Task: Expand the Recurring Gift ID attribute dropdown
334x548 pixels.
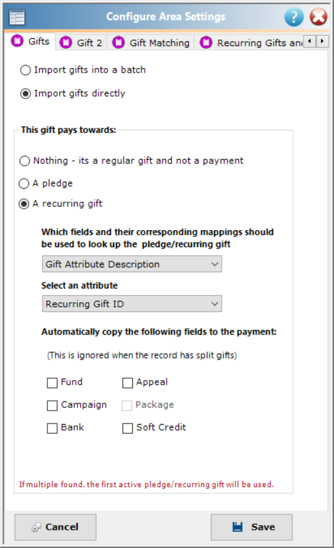Action: click(132, 304)
